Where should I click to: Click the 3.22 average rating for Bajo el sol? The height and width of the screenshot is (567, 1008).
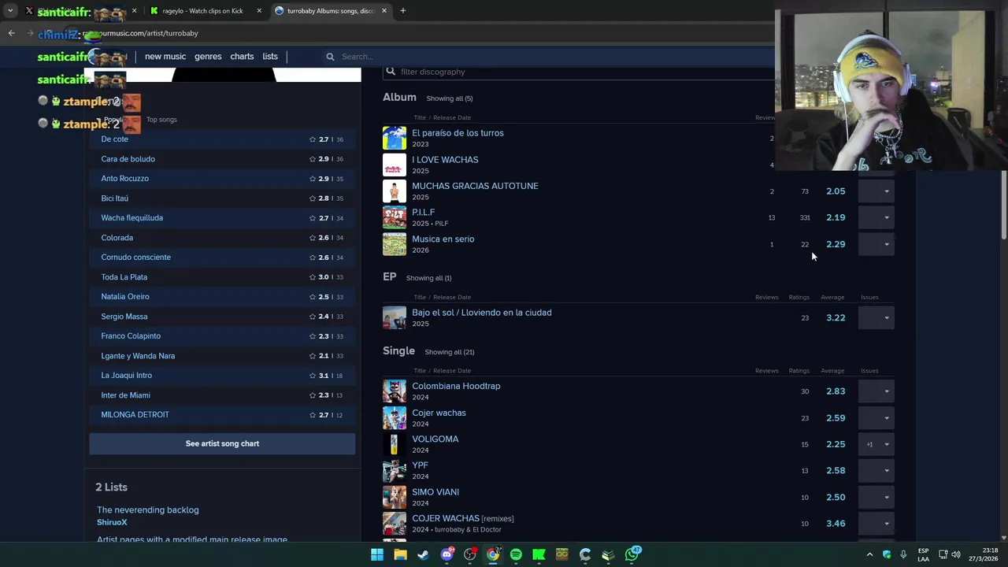[836, 318]
